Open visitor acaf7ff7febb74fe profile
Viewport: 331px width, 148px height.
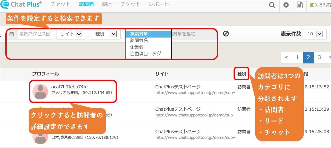point(69,87)
